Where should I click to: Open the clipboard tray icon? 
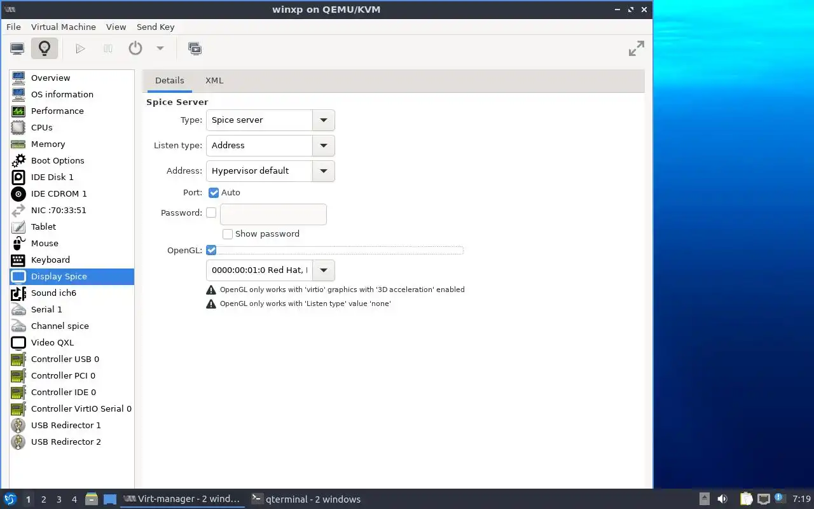746,499
